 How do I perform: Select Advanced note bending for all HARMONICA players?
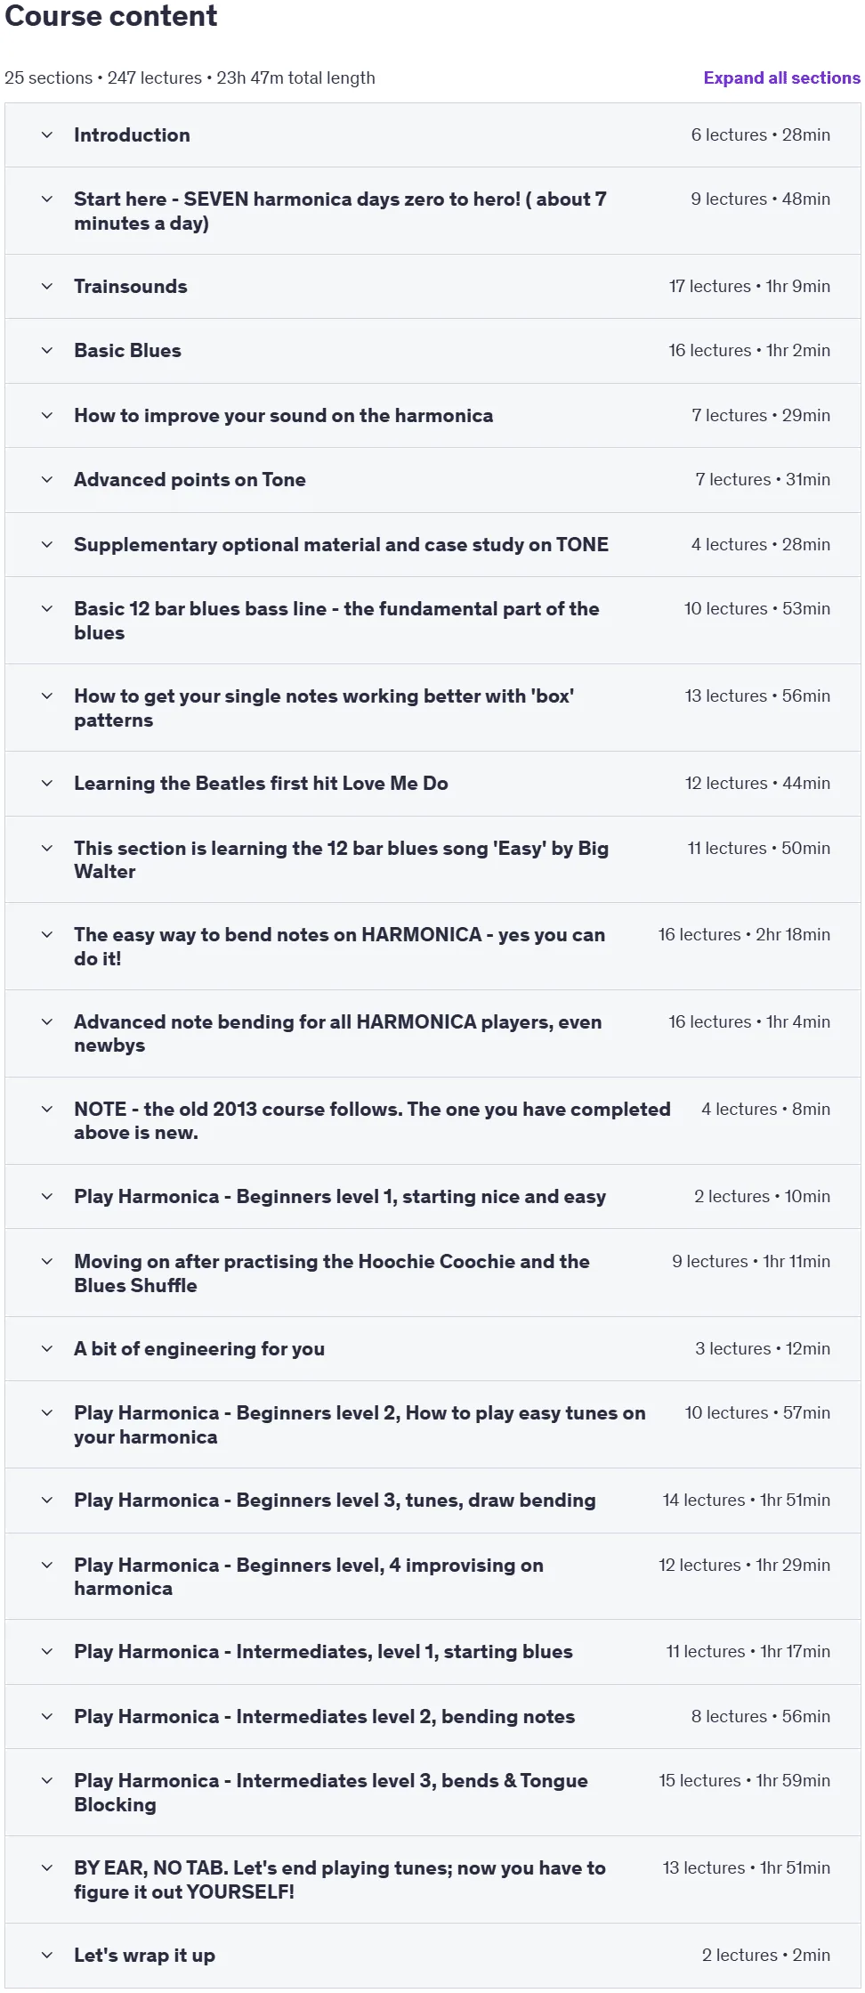click(432, 1034)
